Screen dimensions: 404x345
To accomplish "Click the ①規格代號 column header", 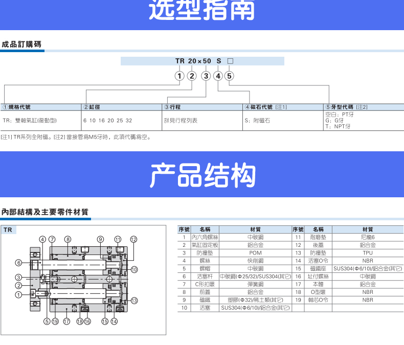I will coord(18,107).
